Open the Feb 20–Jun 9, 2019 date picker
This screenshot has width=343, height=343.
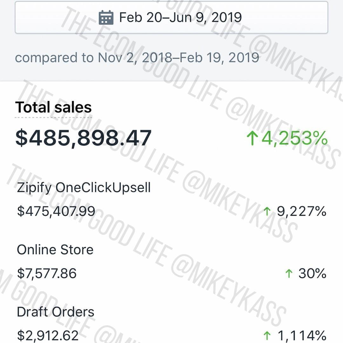click(171, 17)
